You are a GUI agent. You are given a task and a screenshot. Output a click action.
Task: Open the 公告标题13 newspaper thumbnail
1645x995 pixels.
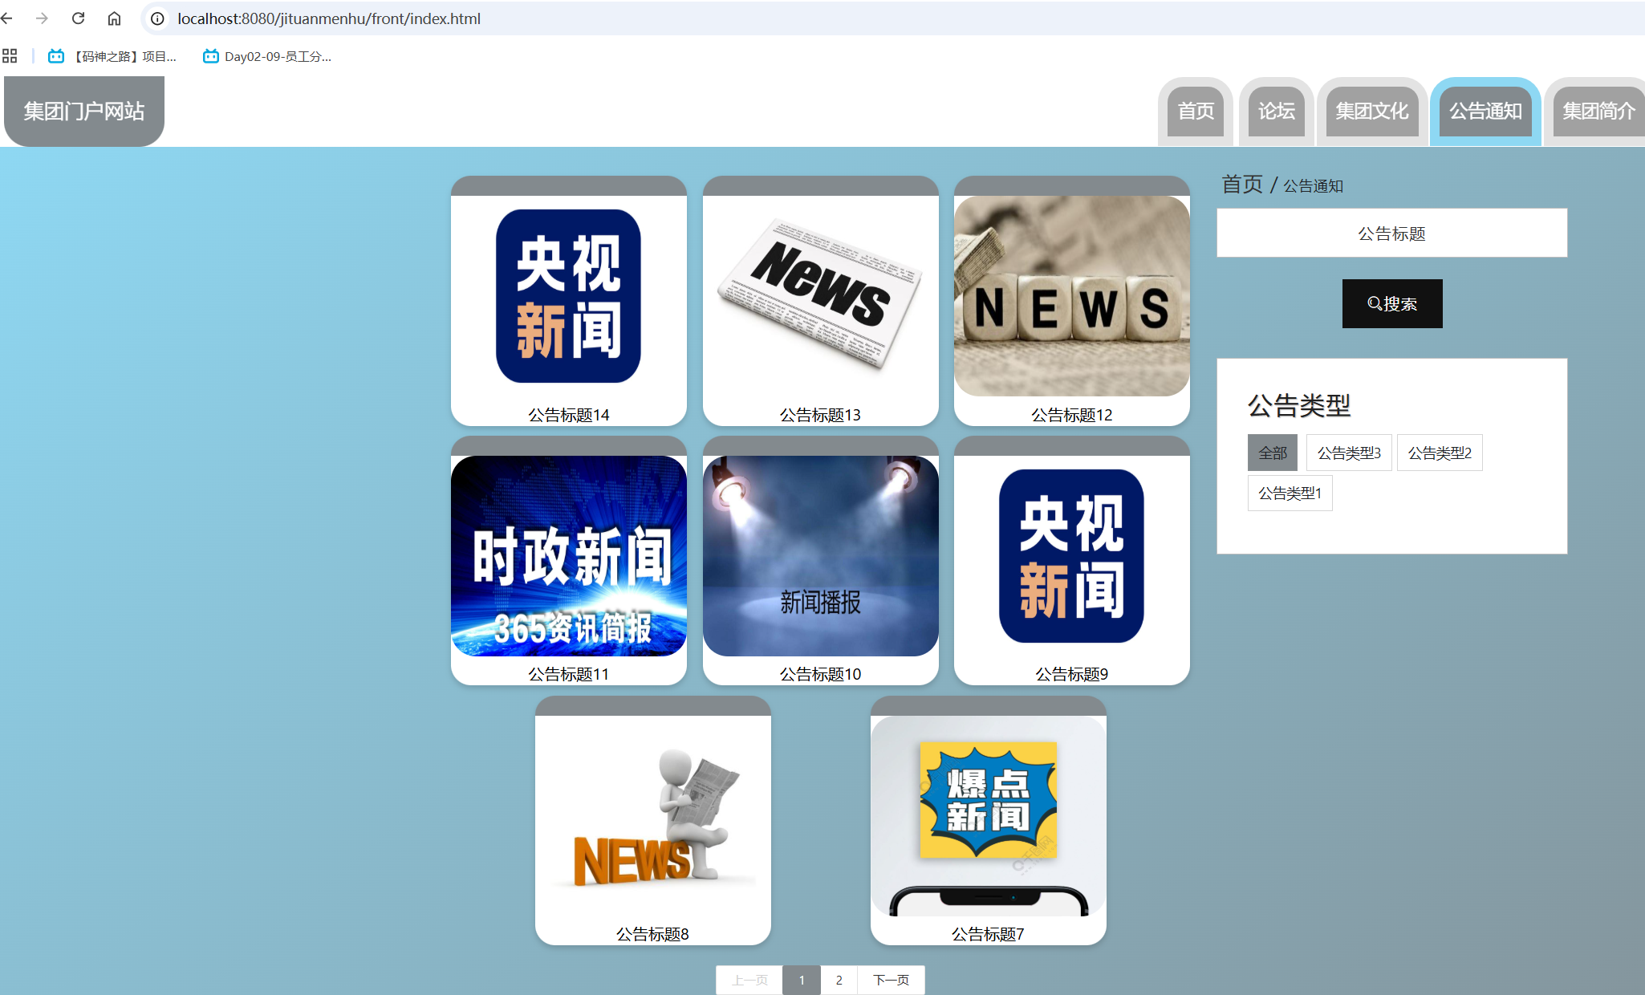point(820,296)
